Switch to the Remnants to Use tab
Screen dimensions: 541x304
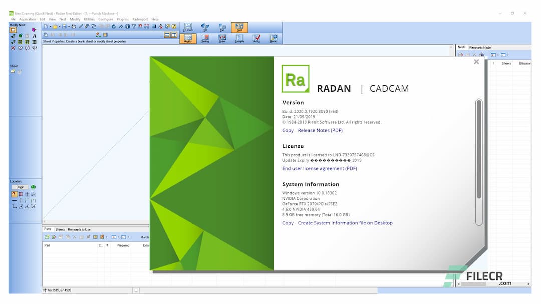coord(79,228)
